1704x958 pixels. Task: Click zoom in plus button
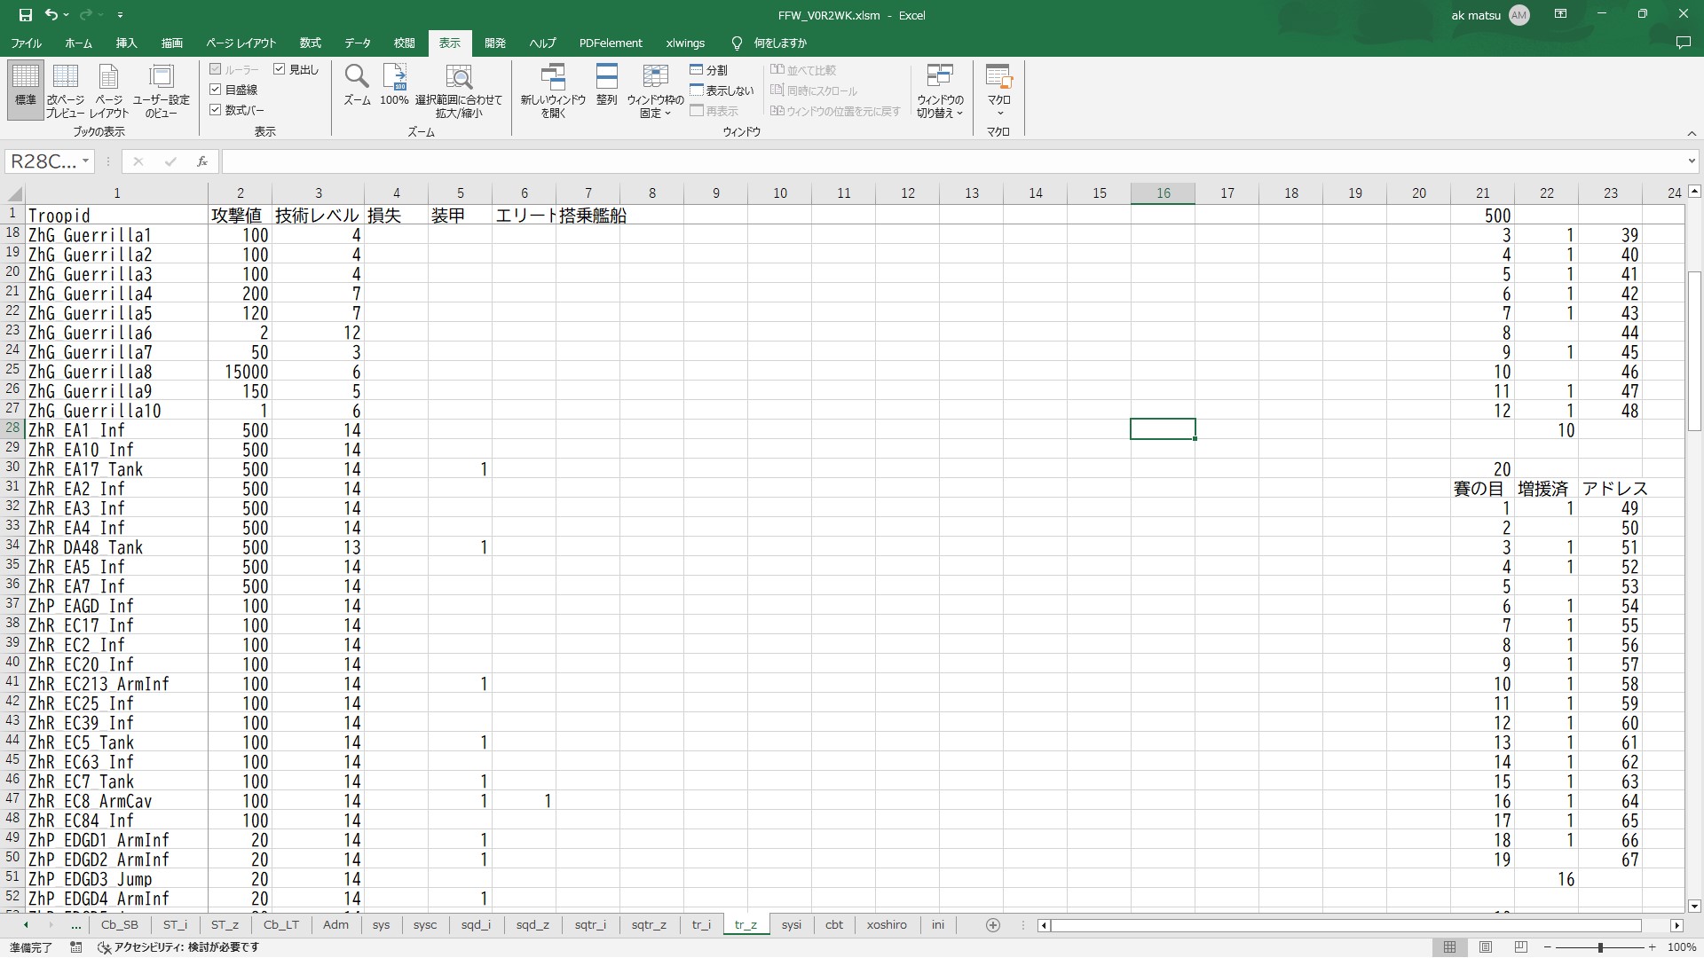[1652, 947]
